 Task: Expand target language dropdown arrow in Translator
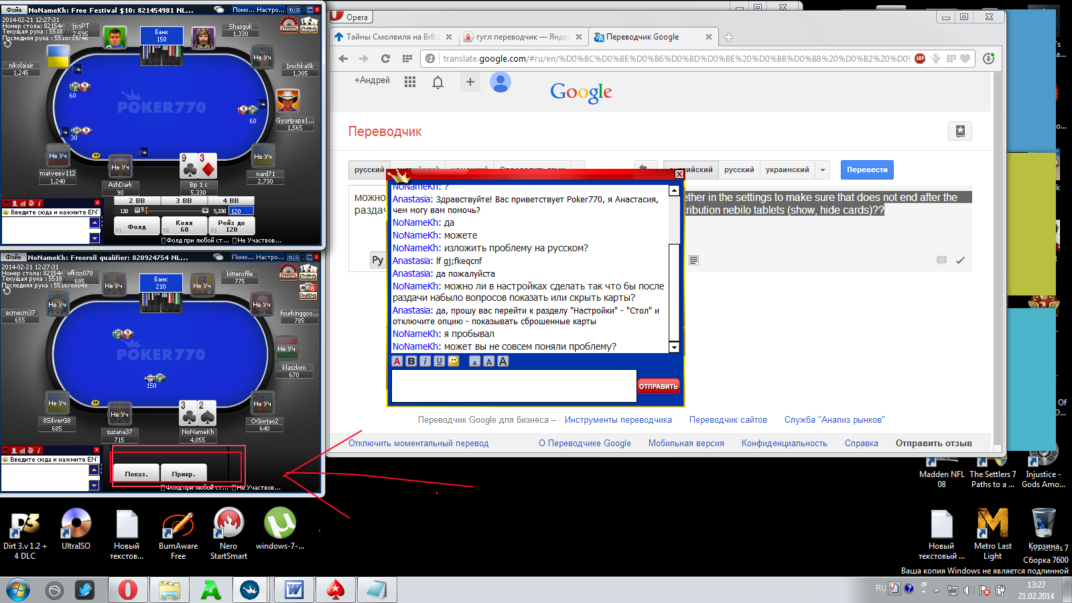click(823, 170)
